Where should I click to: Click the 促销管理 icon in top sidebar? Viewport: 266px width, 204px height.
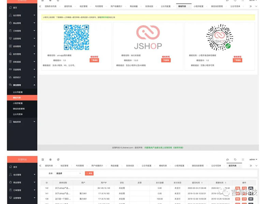(x=10, y=46)
